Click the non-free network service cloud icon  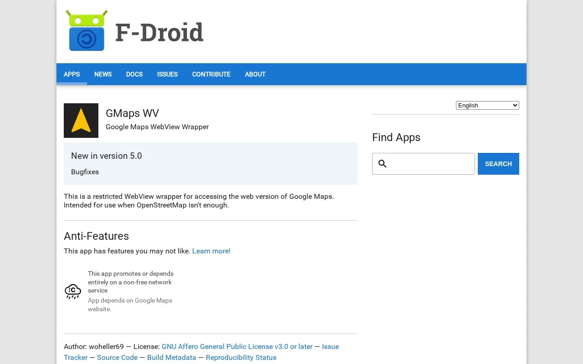click(x=73, y=291)
